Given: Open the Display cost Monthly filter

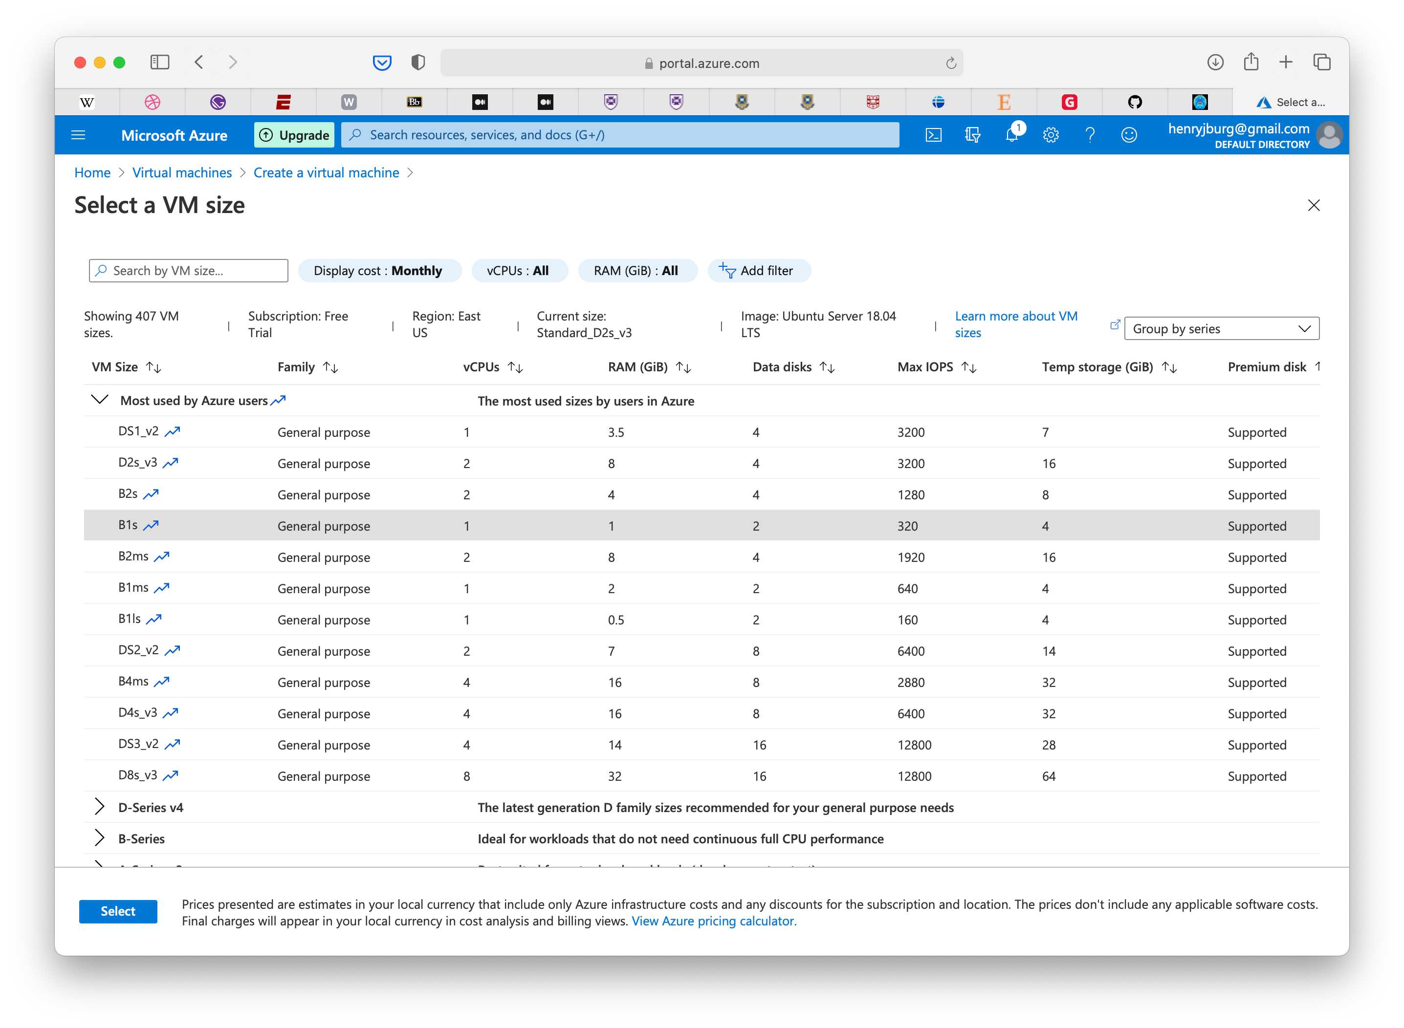Looking at the screenshot, I should tap(378, 271).
